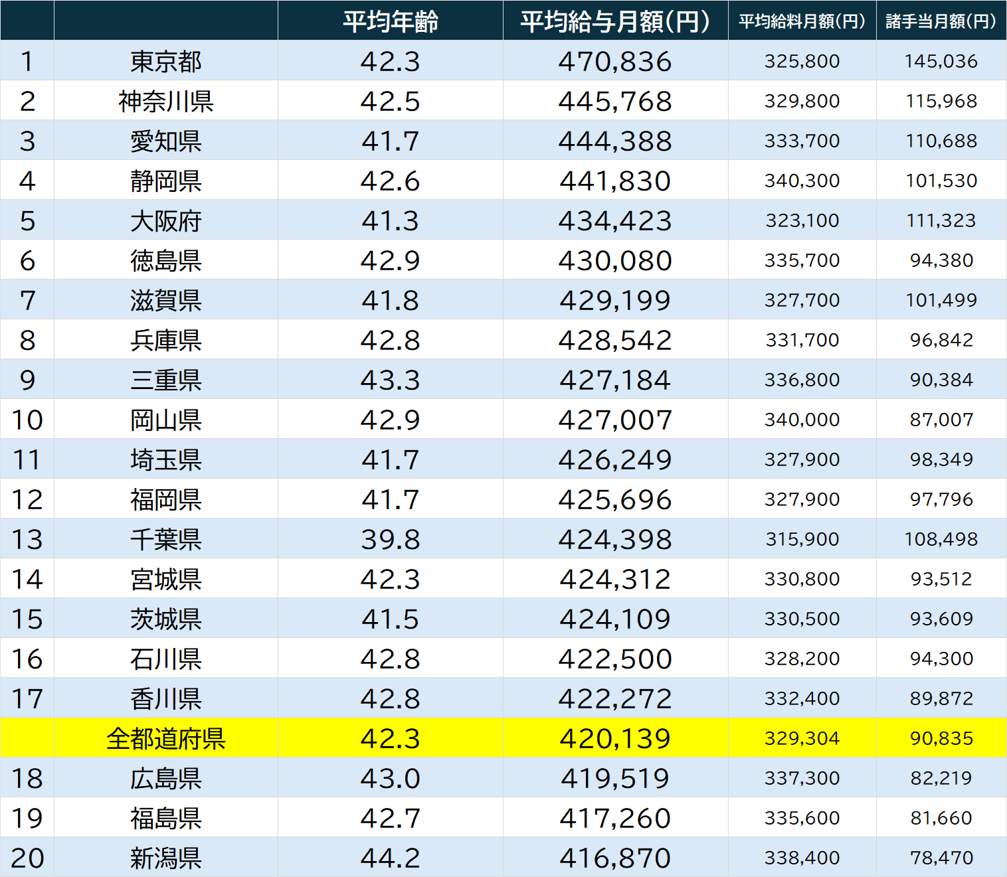
Task: Click the yellow 全都道府県 row label
Action: pos(165,738)
